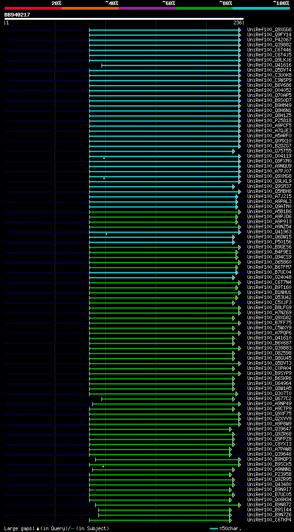
Task: Open the UniRef100_P42067 entry
Action: 269,40
